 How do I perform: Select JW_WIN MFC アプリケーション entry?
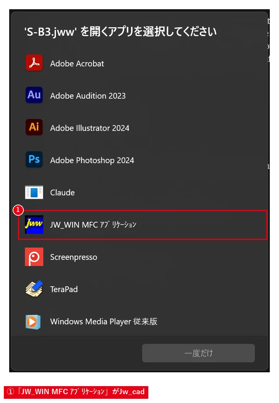143,225
